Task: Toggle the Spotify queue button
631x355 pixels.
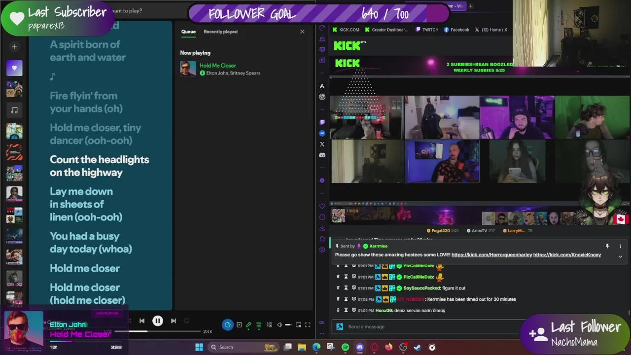Action: coord(259,325)
